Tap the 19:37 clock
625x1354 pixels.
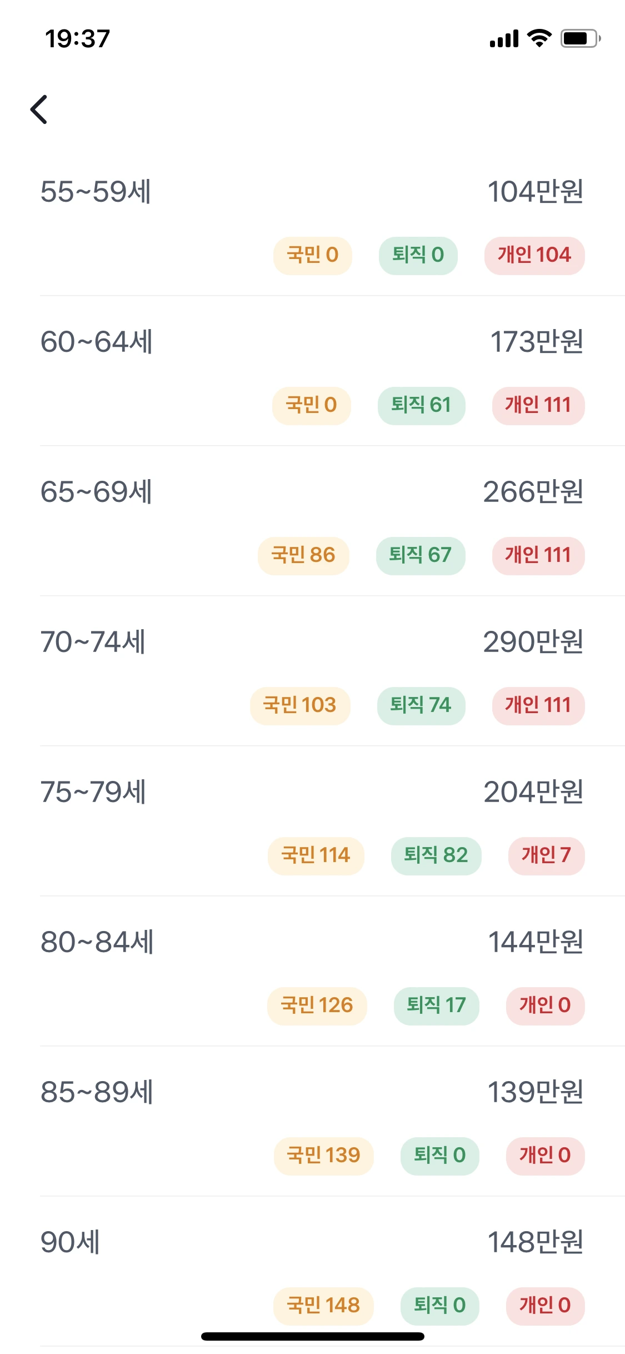[x=77, y=39]
